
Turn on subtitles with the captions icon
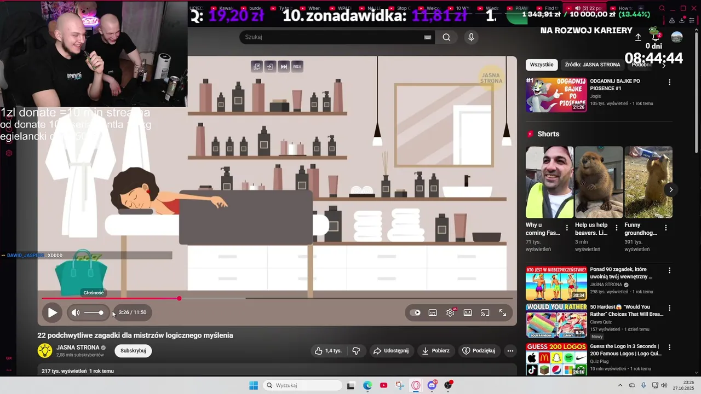433,313
